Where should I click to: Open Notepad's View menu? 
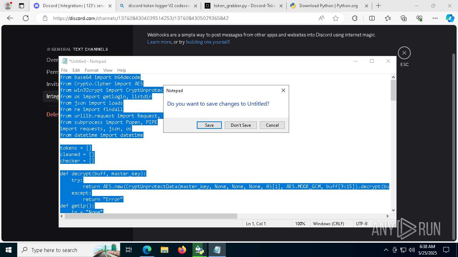coord(108,70)
